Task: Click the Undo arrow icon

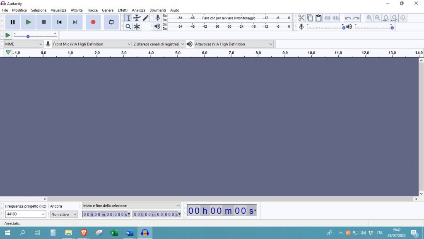Action: 348,18
